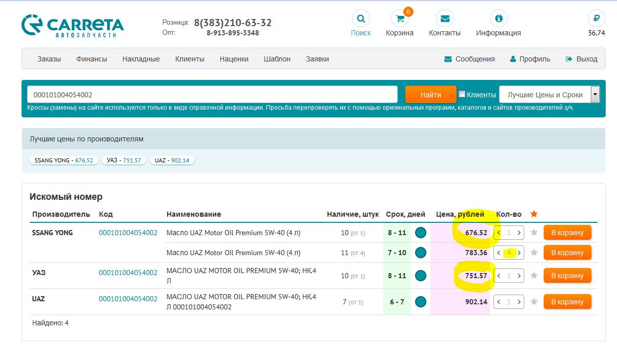This screenshot has width=617, height=353.
Task: Open the Информация info icon
Action: pos(499,19)
